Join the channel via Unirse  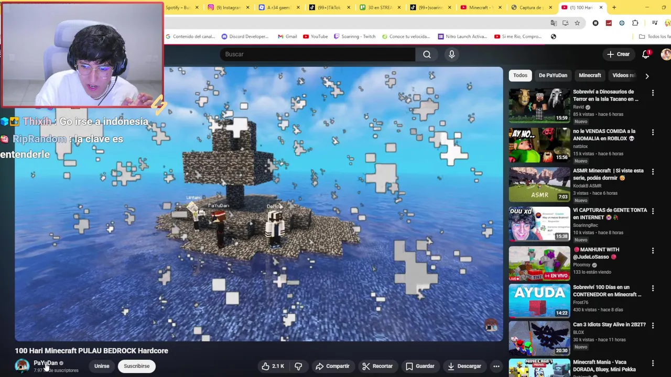pos(102,366)
